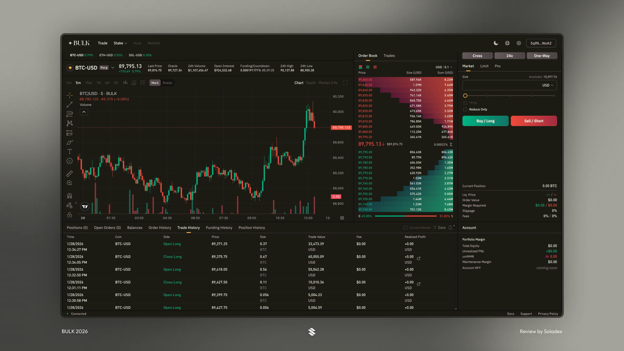Screen dimensions: 624x351
Task: Switch order book to asks-only red layout
Action: coord(375,67)
